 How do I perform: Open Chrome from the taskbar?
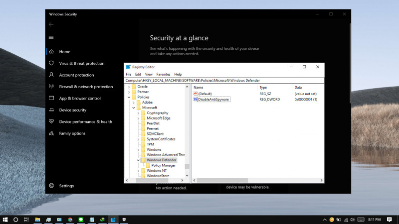point(70,220)
